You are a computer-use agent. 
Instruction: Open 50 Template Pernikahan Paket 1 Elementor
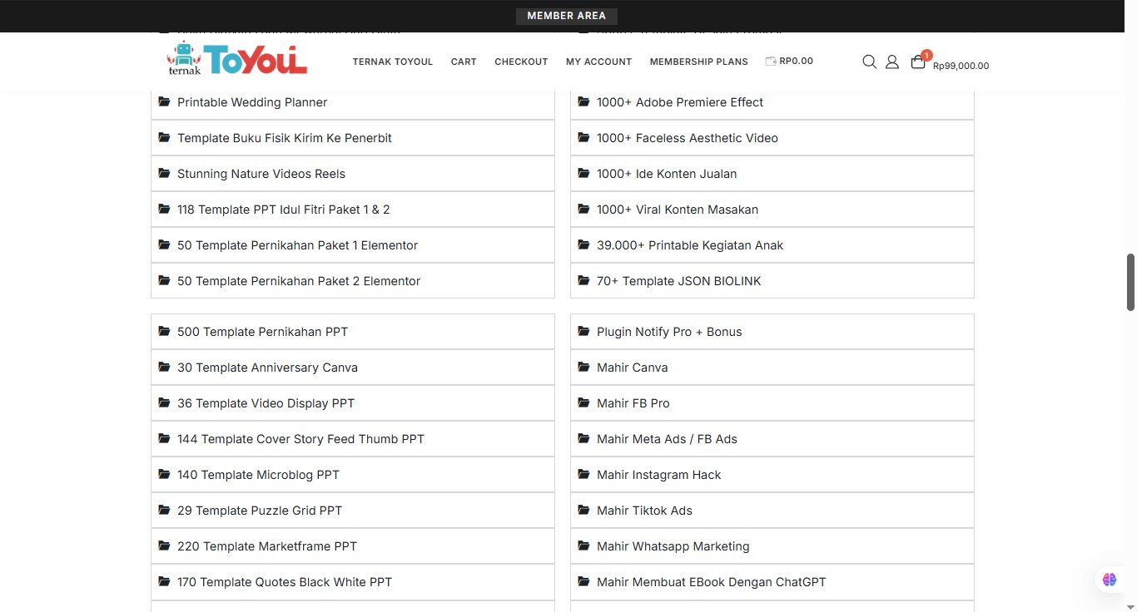(353, 245)
